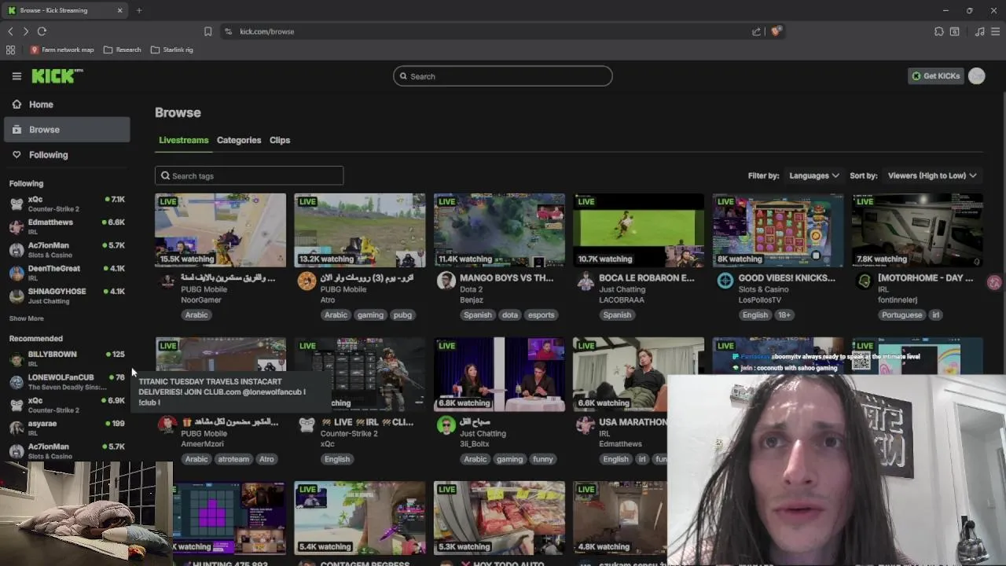This screenshot has height=566, width=1006.
Task: Open Atro PUBG stream thumbnail, 13.2K watching
Action: coord(360,230)
